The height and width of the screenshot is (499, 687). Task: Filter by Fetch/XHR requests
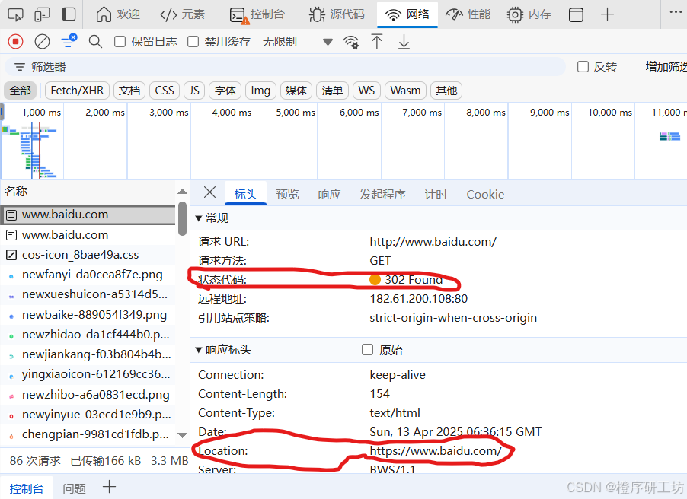[77, 91]
